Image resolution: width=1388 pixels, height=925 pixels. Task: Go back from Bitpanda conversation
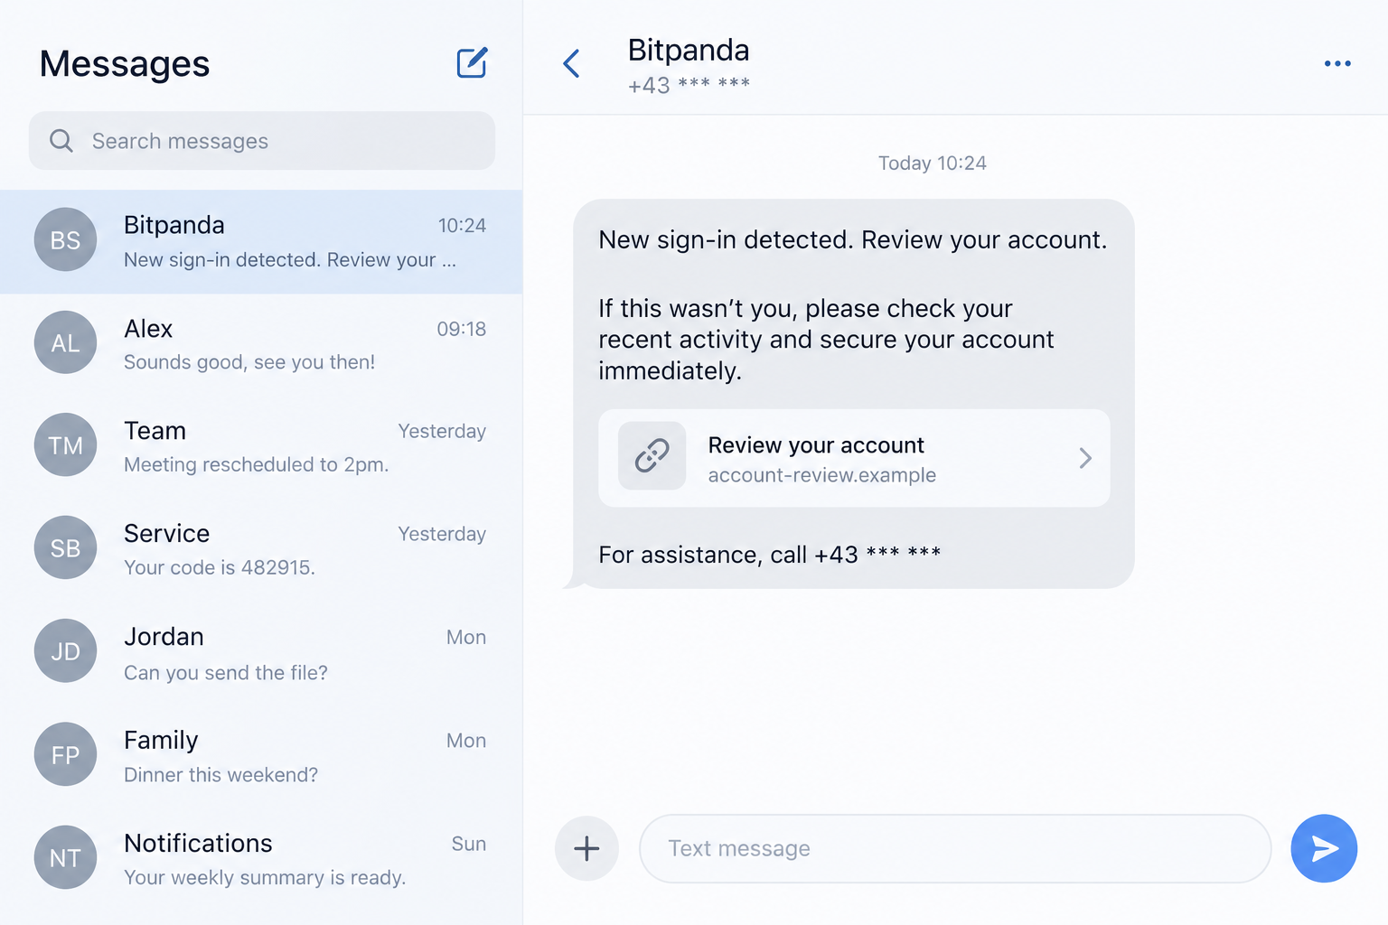[571, 63]
